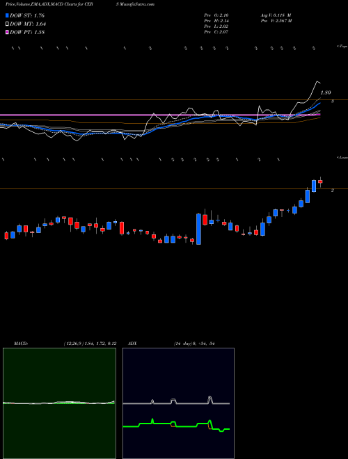Select the 'DOW MT: 1.64' legend label
The width and height of the screenshot is (348, 459).
tap(28, 24)
